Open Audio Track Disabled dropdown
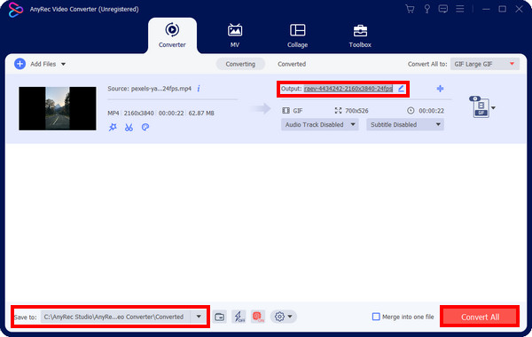This screenshot has width=532, height=337. [x=319, y=124]
